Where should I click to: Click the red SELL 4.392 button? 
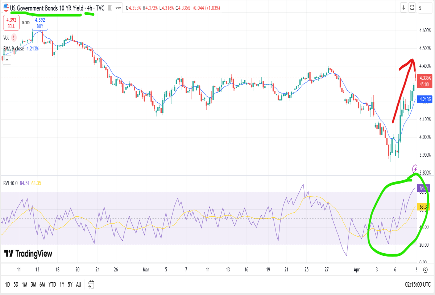[x=11, y=22]
